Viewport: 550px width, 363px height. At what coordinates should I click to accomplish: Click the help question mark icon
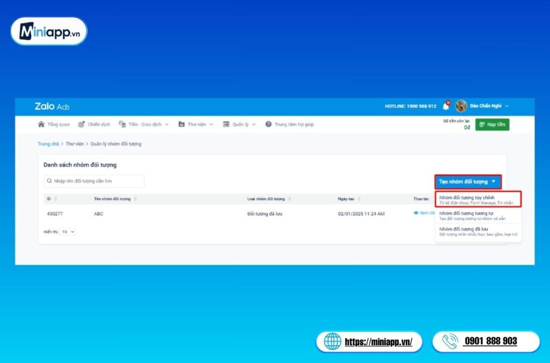coord(269,124)
